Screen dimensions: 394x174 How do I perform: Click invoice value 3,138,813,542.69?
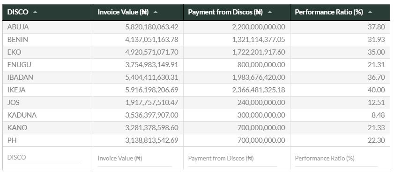152,140
